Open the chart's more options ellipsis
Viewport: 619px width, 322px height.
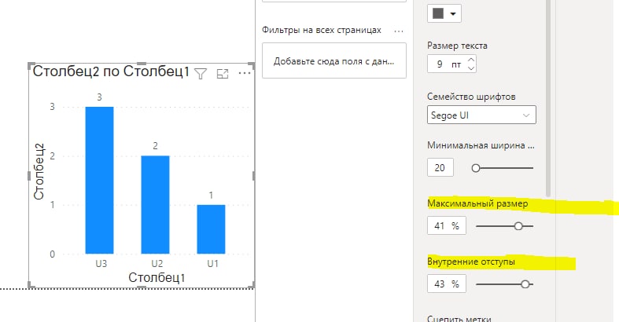click(x=245, y=73)
